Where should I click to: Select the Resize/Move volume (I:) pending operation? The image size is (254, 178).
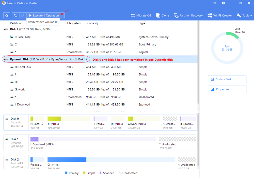[x=43, y=22]
